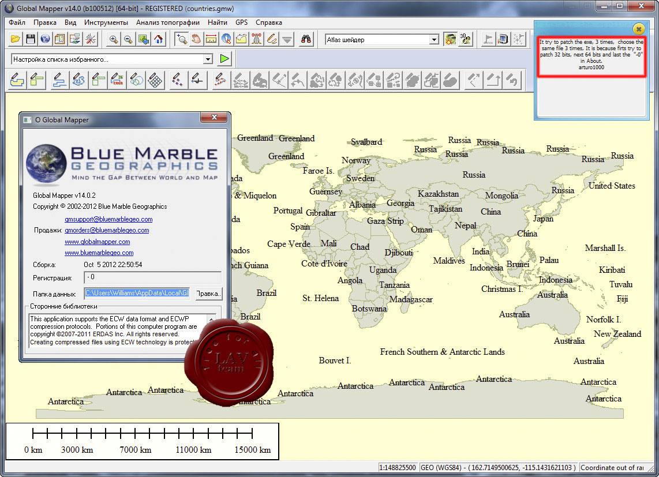659x477 pixels.
Task: Click the GEO (WGS84) coordinates in status bar
Action: click(499, 467)
